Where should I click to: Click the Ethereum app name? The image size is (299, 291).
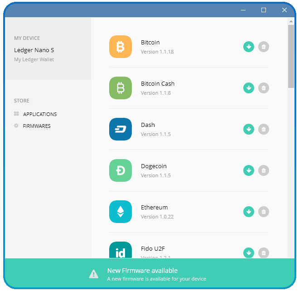[x=154, y=208]
